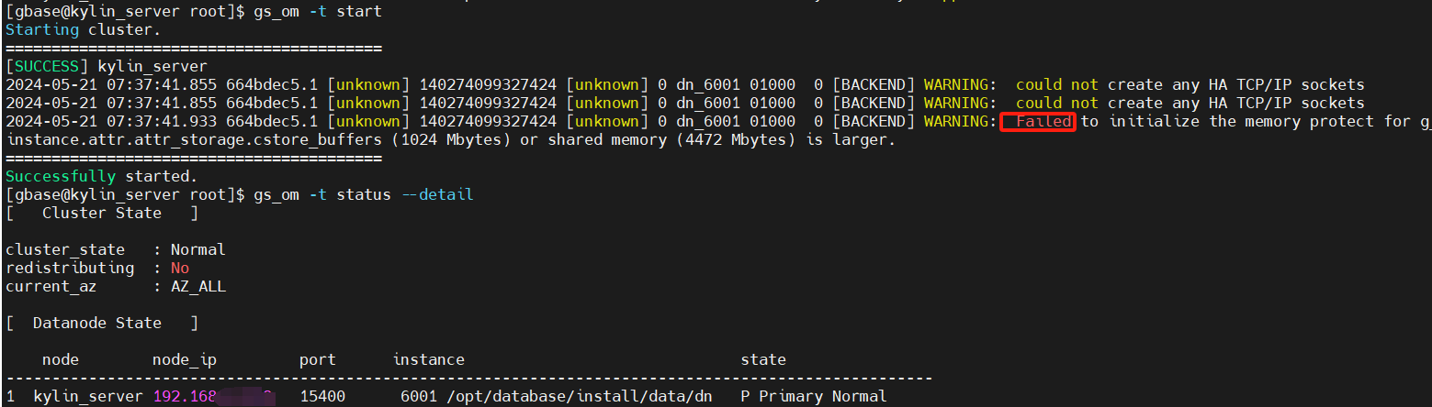This screenshot has height=407, width=1432.
Task: Click the 'gs_om -t start' command text
Action: (x=318, y=11)
